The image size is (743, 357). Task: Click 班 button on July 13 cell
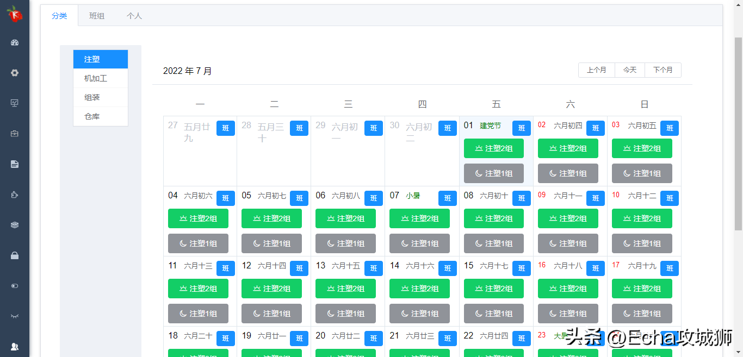[374, 268]
